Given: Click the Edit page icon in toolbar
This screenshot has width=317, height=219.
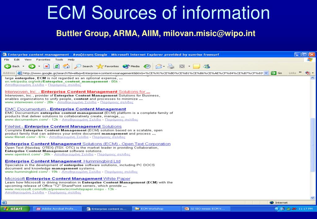Looking at the screenshot, I should tap(182, 66).
